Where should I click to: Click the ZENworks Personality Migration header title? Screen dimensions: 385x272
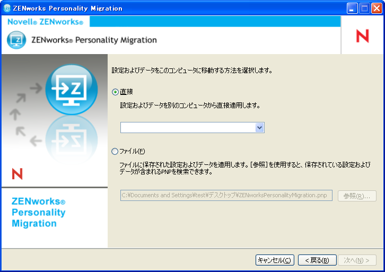tap(94, 40)
